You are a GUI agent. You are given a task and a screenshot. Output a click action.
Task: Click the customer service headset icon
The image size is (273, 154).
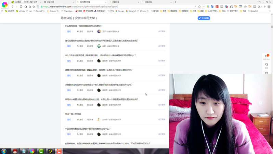266,65
